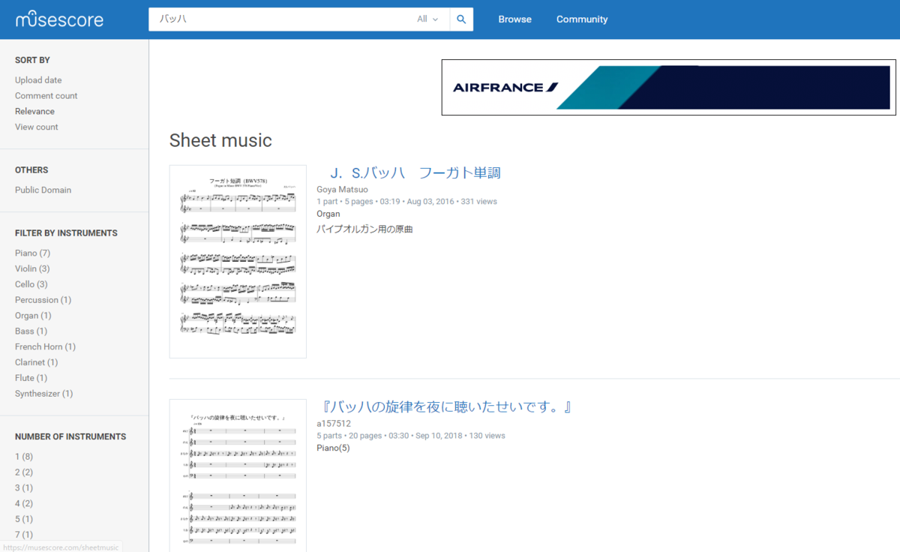The height and width of the screenshot is (552, 900).
Task: Sort results by Upload date
Action: (38, 79)
